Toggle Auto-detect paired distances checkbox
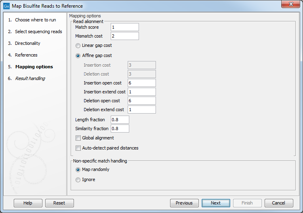This screenshot has width=303, height=213. [78, 148]
